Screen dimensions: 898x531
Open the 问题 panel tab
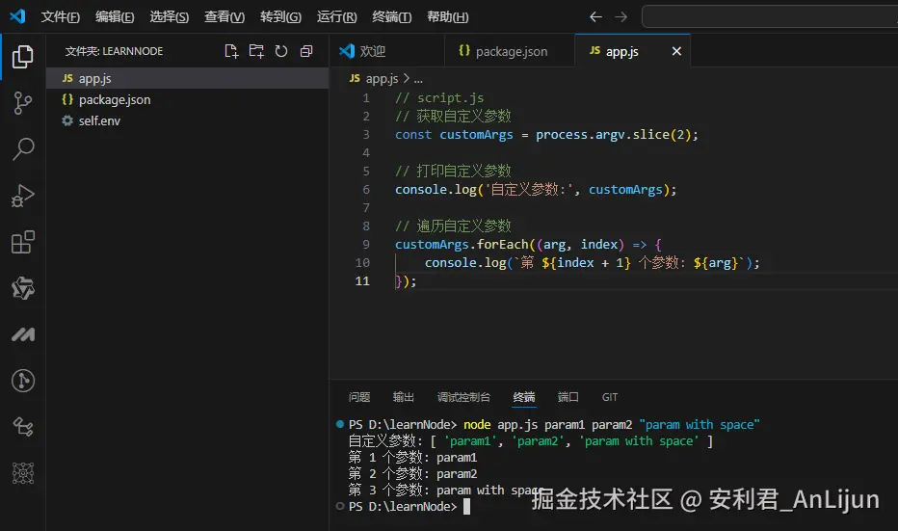(359, 397)
